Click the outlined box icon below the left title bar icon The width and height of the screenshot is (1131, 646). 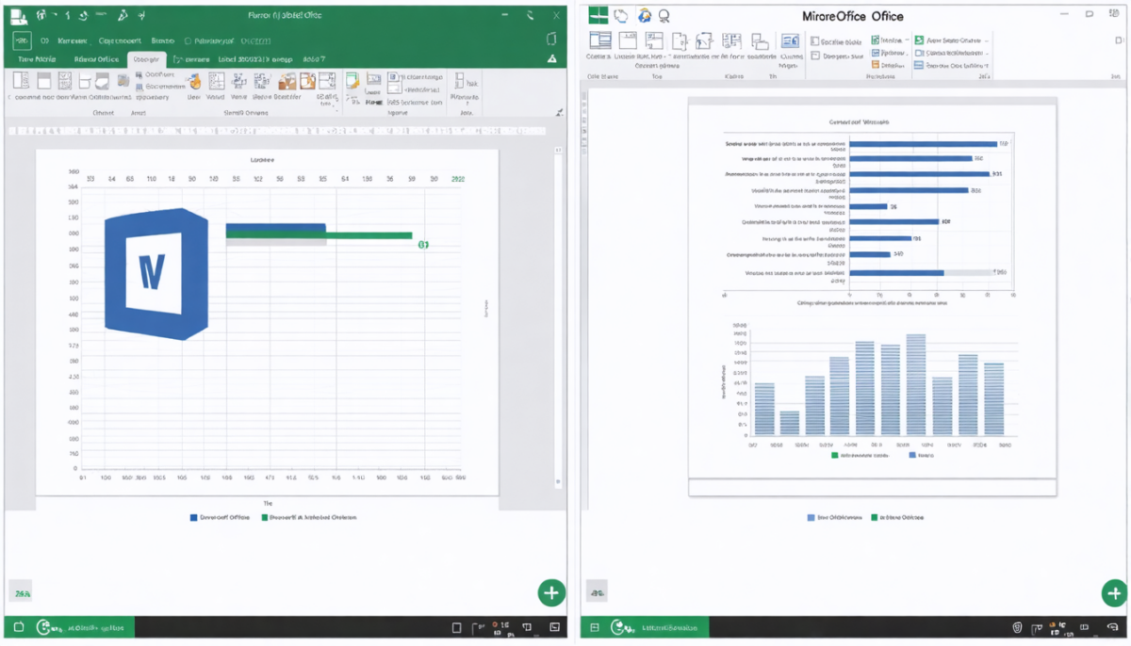click(21, 40)
